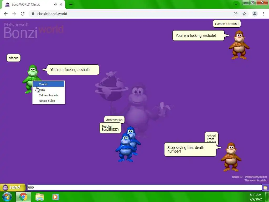Click the GamerOutcast80 name tag

227,24
